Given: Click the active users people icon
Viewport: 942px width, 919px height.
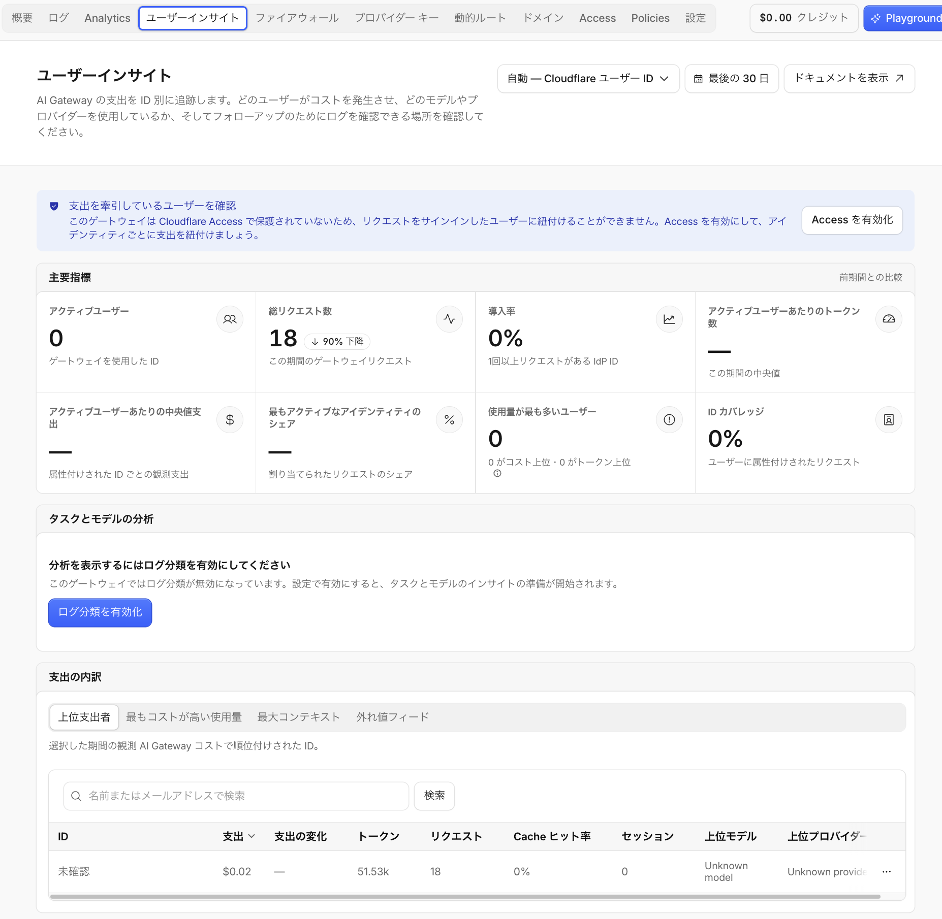Looking at the screenshot, I should click(x=230, y=319).
